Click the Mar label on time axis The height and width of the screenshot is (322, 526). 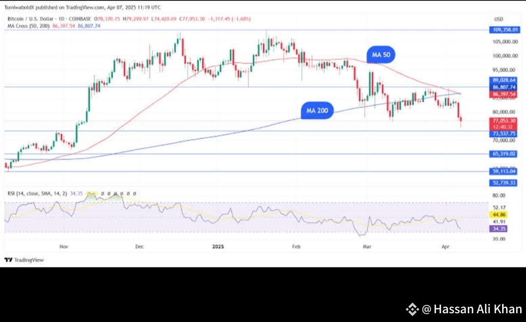coord(367,246)
